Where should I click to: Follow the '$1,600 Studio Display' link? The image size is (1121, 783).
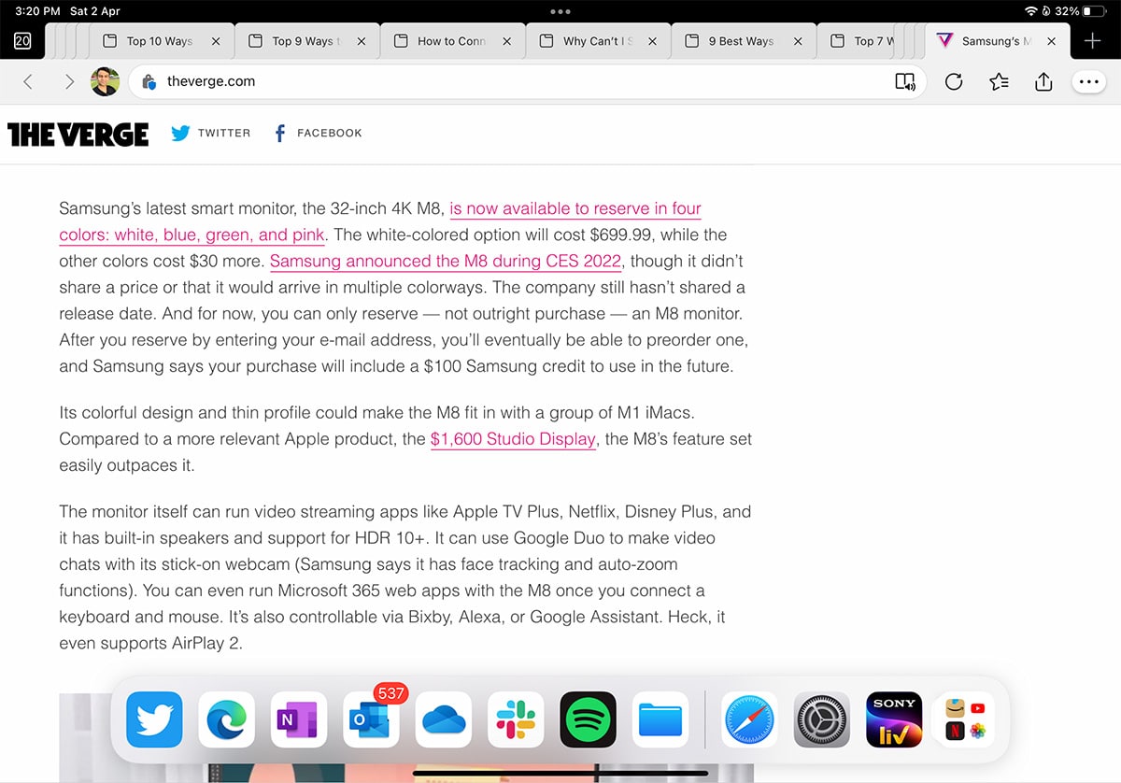512,439
